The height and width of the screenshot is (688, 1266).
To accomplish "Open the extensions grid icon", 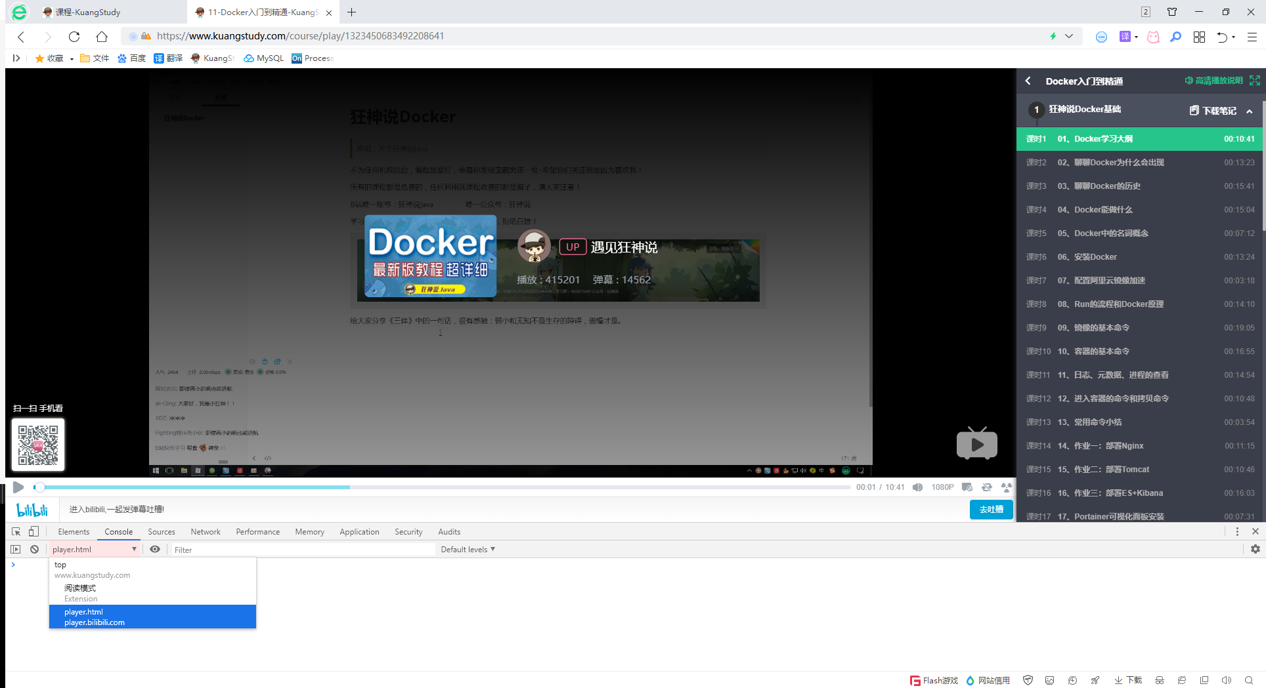I will [1199, 37].
